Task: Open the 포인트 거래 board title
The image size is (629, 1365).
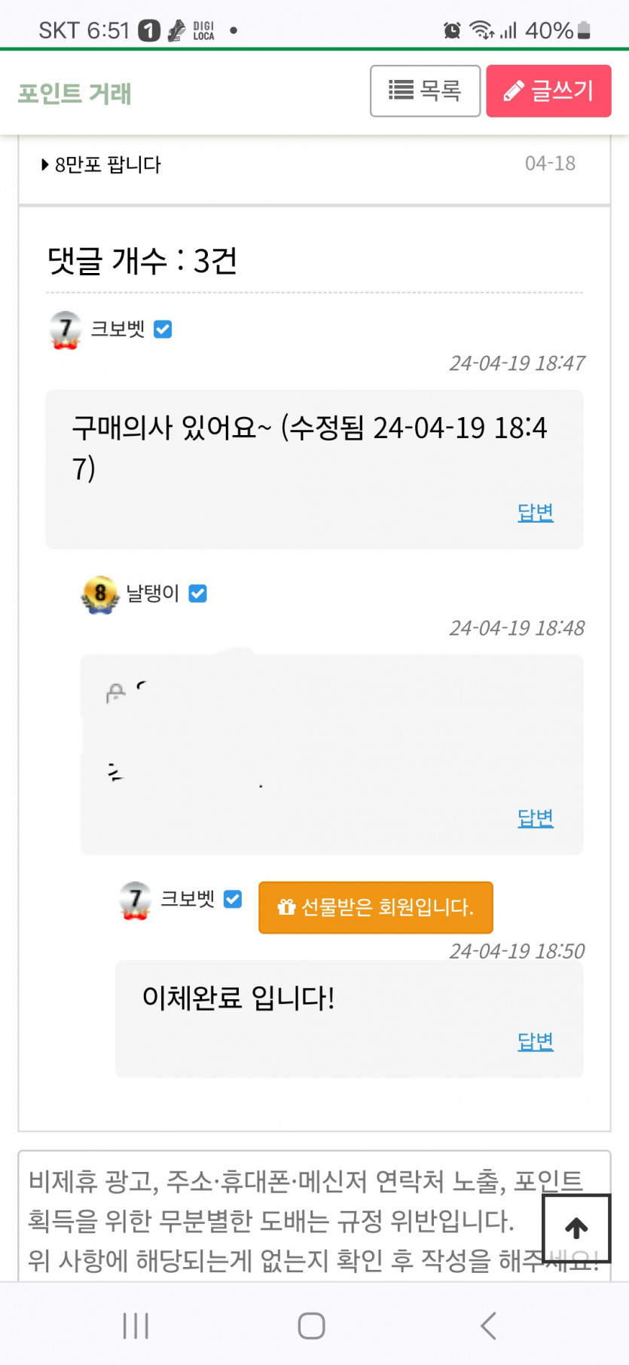Action: pyautogui.click(x=75, y=94)
